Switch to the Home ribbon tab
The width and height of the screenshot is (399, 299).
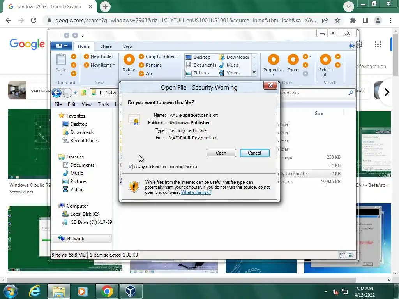[84, 46]
